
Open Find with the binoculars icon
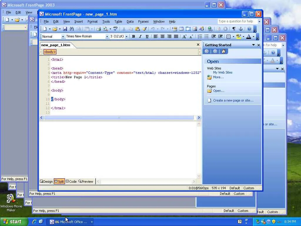[x=72, y=29]
